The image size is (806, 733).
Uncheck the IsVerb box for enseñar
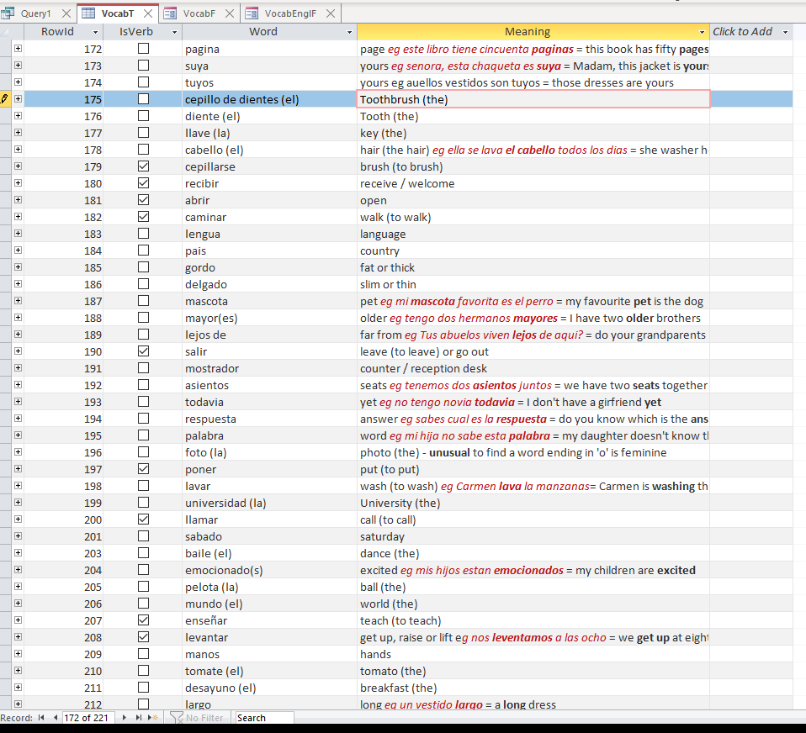click(143, 620)
